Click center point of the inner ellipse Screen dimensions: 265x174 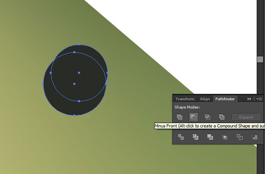79,73
